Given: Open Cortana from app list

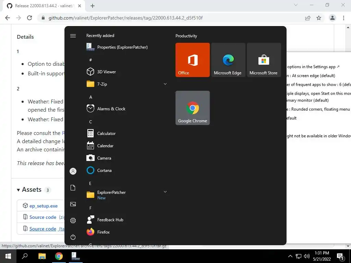Looking at the screenshot, I should pos(99,170).
